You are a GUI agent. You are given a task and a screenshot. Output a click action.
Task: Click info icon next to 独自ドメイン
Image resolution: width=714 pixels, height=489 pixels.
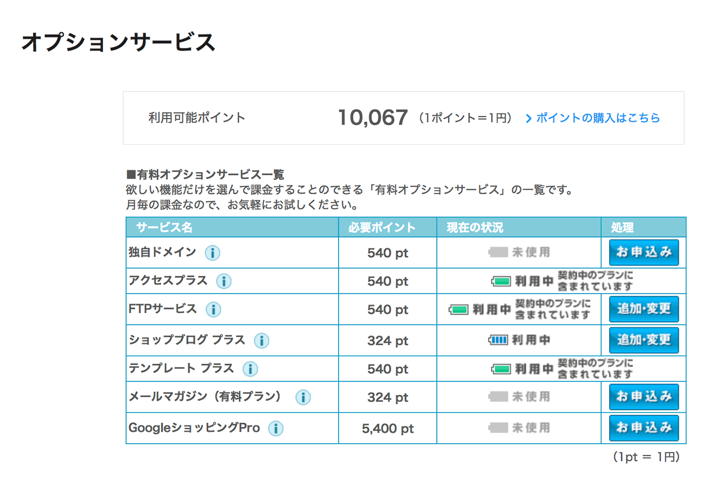coord(213,253)
